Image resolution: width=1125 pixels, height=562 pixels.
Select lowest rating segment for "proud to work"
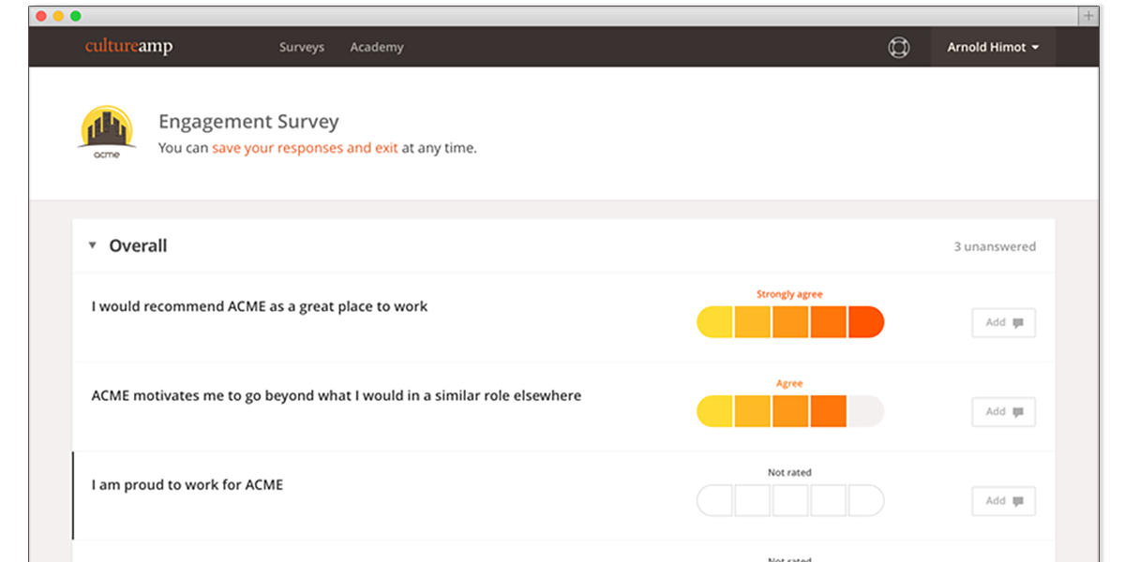[714, 500]
